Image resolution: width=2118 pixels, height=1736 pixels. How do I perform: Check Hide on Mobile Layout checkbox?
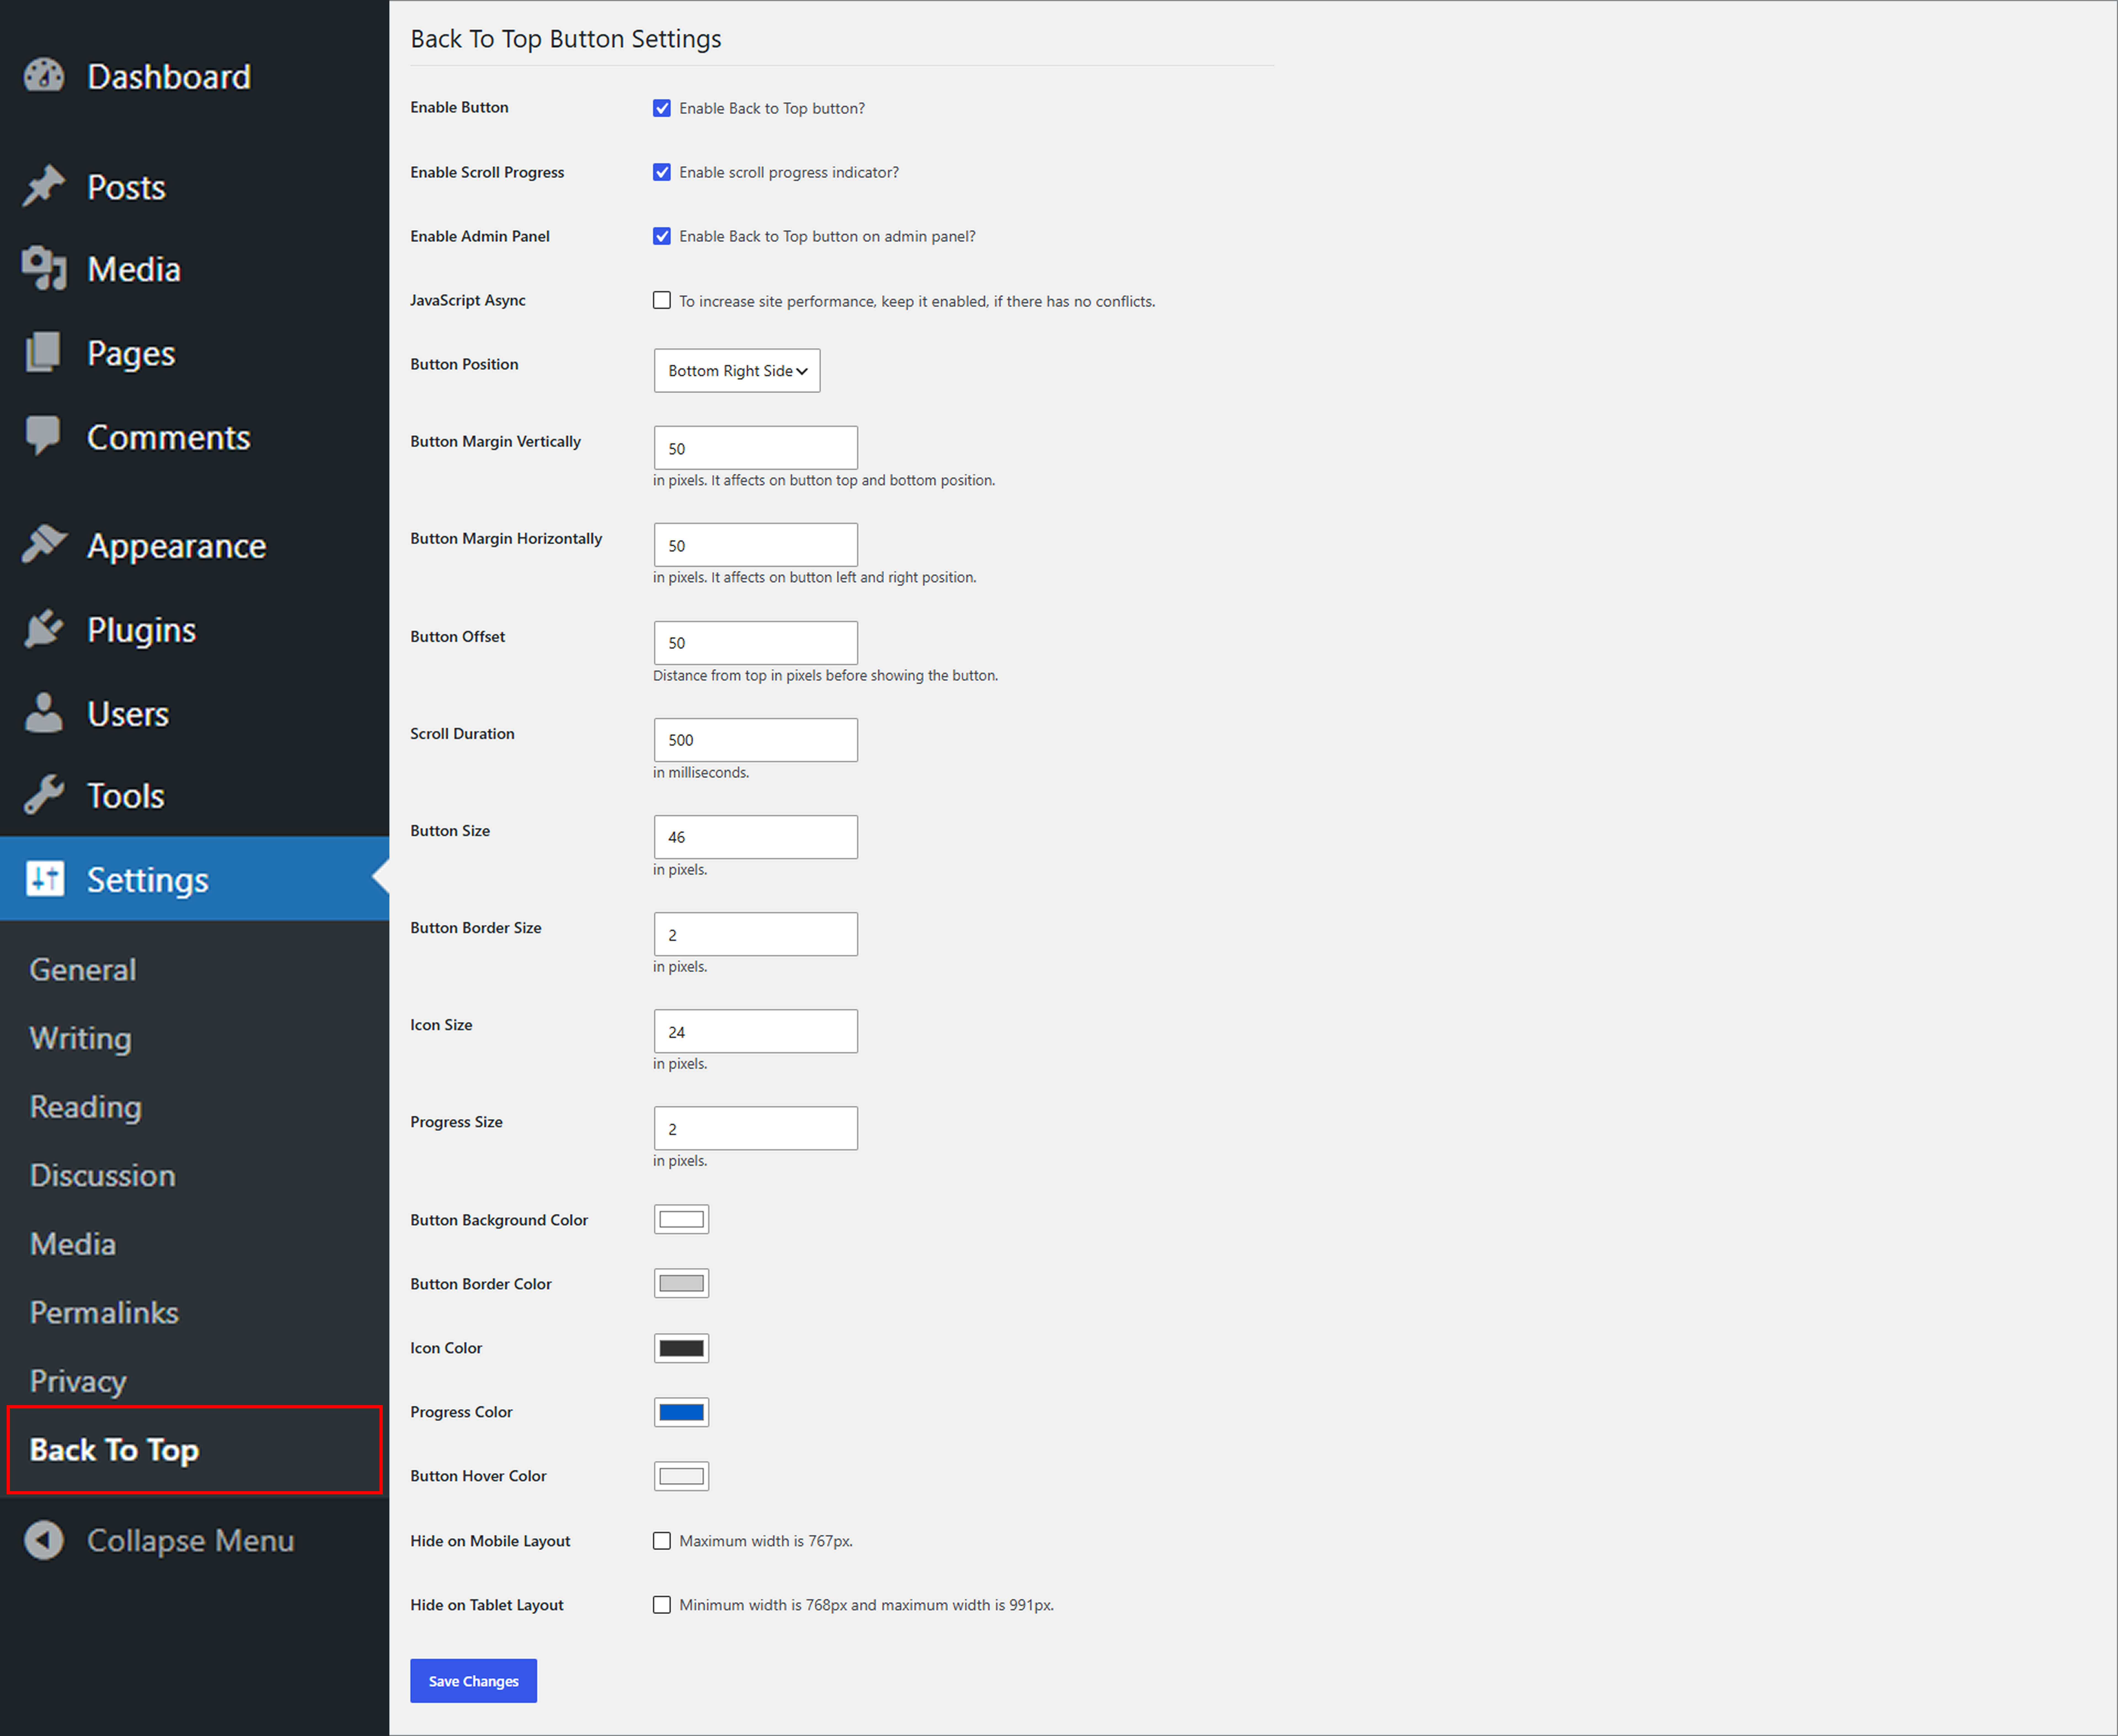coord(662,1541)
